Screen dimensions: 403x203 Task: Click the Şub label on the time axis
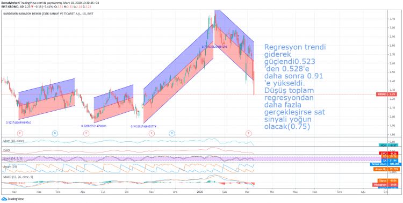click(225, 192)
